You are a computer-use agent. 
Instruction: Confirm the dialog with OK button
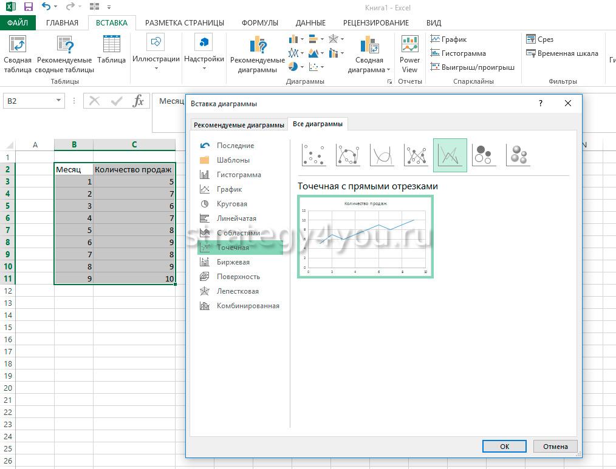pos(504,447)
